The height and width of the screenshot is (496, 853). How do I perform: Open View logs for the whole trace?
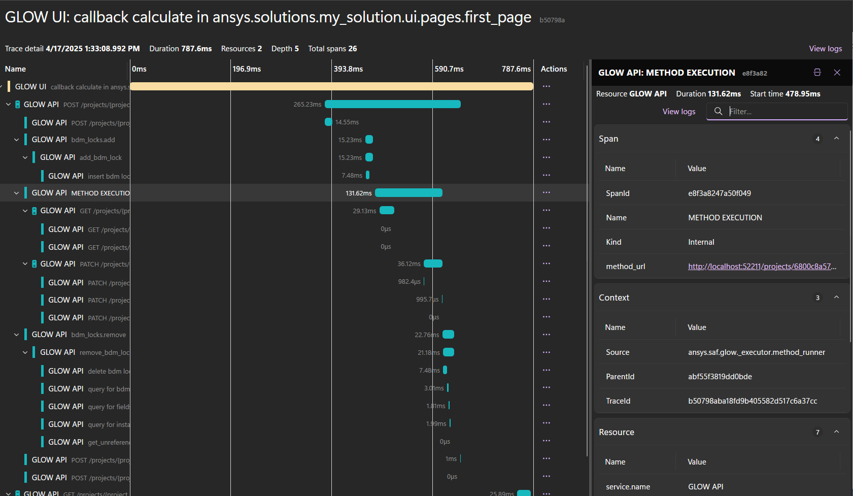point(826,49)
